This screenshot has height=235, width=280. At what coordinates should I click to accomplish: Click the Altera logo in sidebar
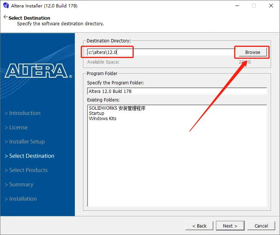tap(38, 71)
